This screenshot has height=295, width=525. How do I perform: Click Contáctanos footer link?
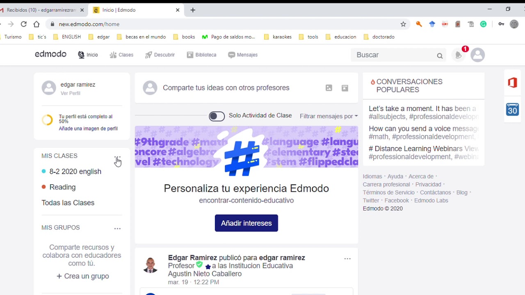click(436, 193)
